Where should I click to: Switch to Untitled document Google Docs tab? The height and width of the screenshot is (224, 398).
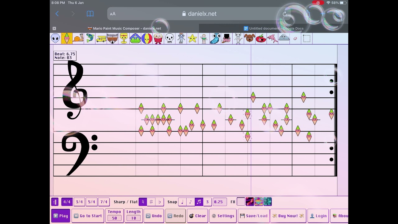274,28
